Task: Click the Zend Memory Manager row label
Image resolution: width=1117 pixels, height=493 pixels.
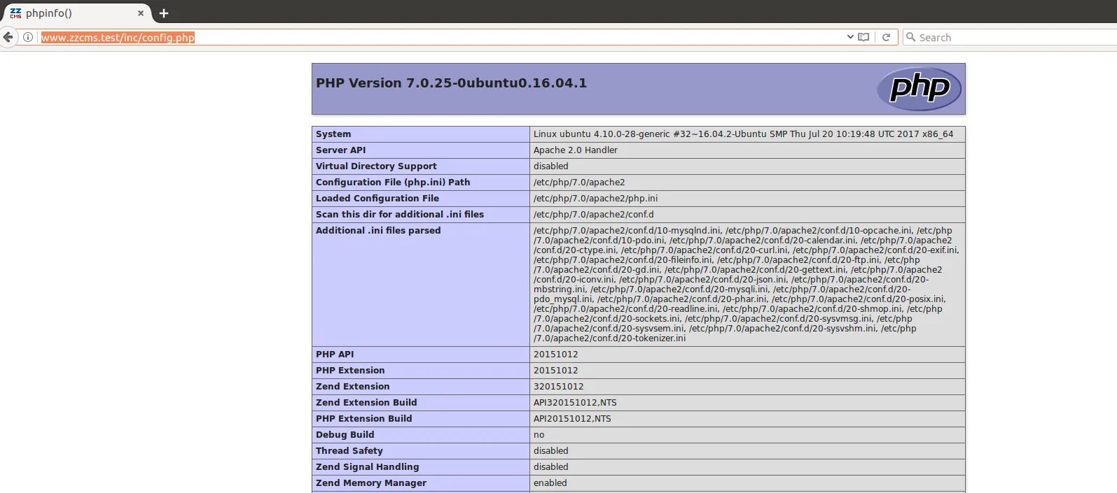Action: (x=371, y=483)
